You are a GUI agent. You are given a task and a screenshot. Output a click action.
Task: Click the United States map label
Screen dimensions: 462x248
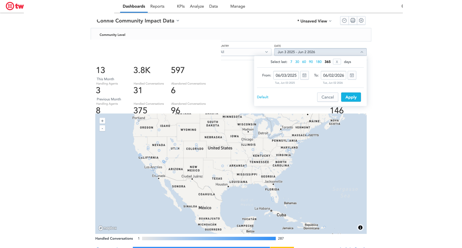click(x=220, y=148)
